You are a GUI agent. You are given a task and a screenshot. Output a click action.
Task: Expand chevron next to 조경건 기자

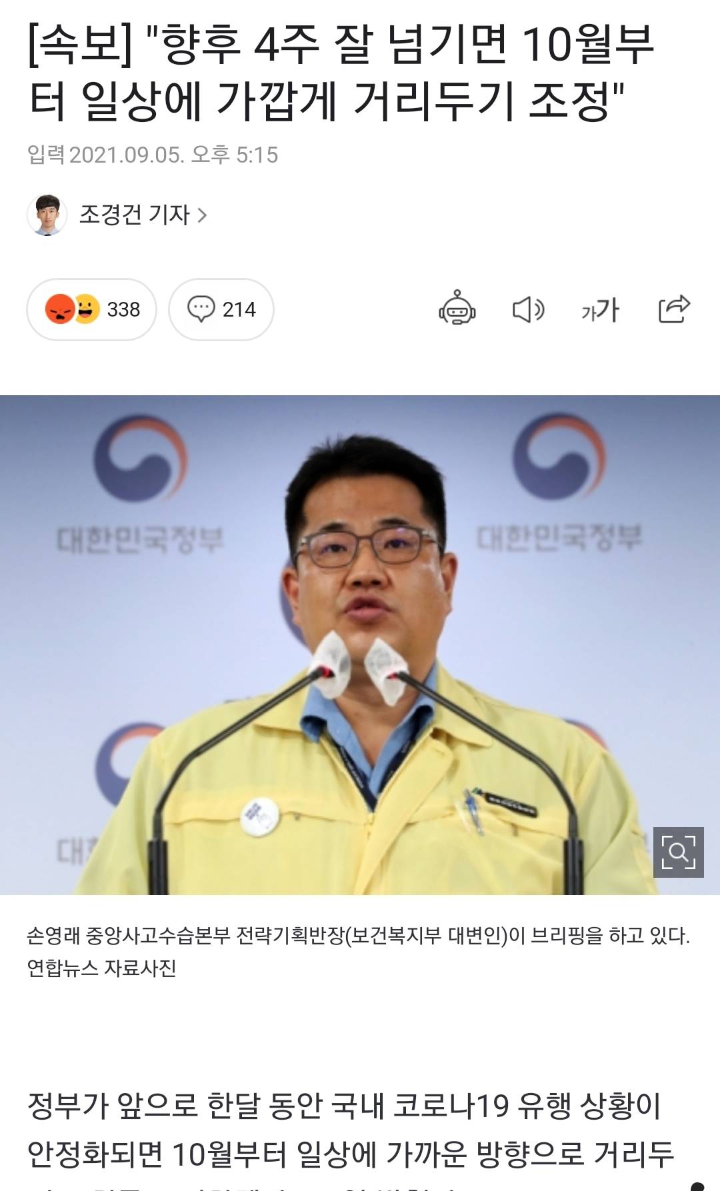pyautogui.click(x=202, y=215)
